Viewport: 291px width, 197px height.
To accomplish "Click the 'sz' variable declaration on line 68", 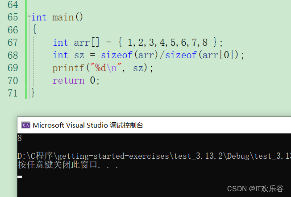I will tap(79, 55).
